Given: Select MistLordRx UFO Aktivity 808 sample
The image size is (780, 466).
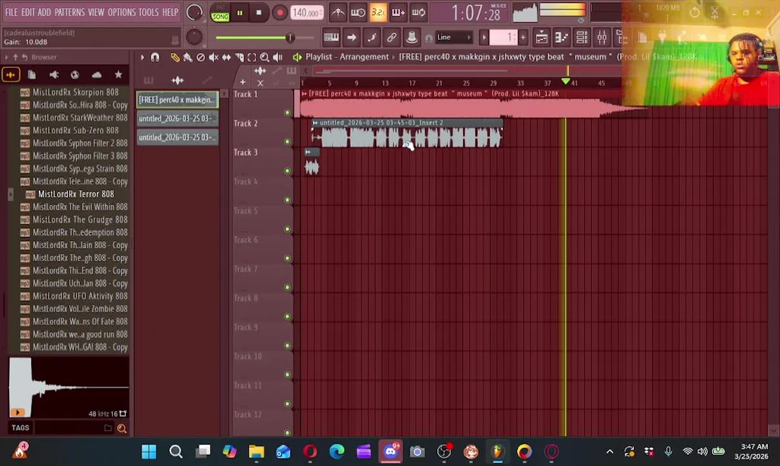Looking at the screenshot, I should click(80, 296).
